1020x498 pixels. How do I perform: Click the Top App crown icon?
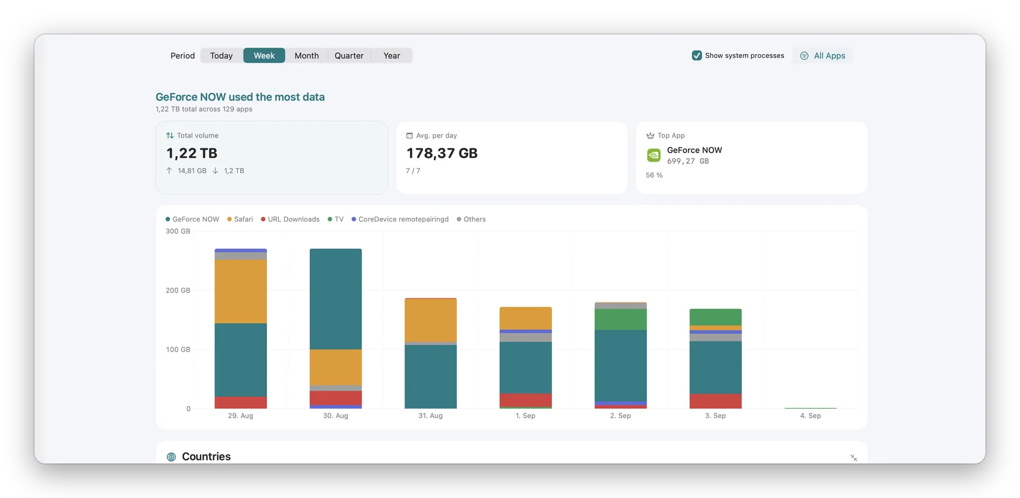click(650, 135)
